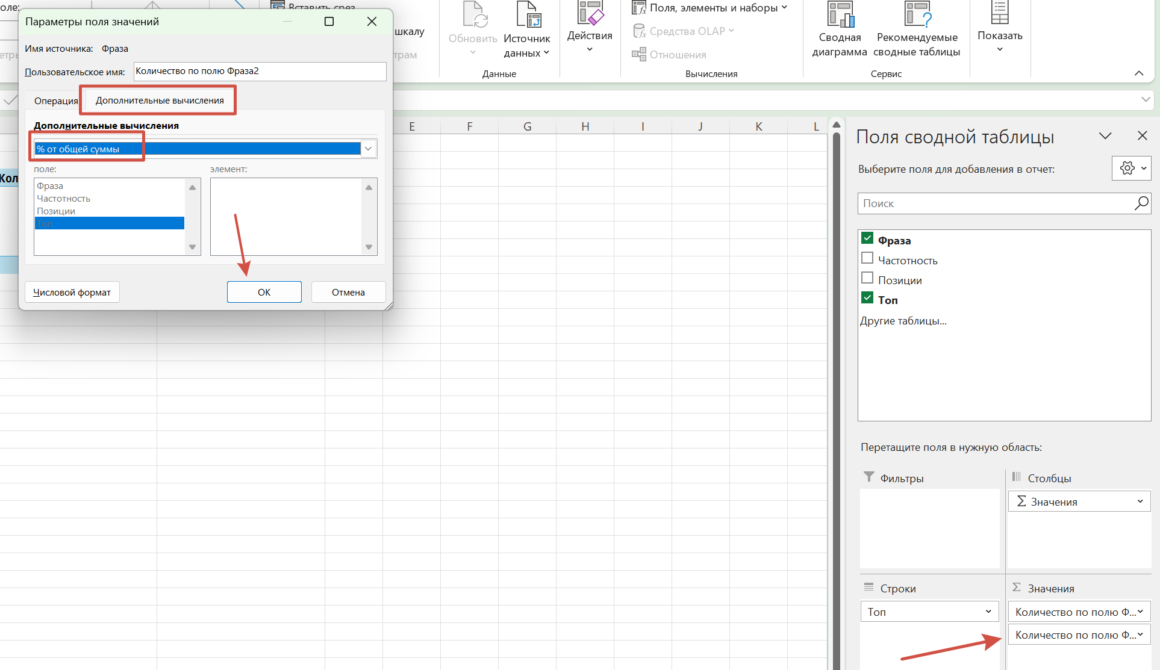Collapse the ribbon with the chevron
Image resolution: width=1160 pixels, height=670 pixels.
(x=1138, y=73)
